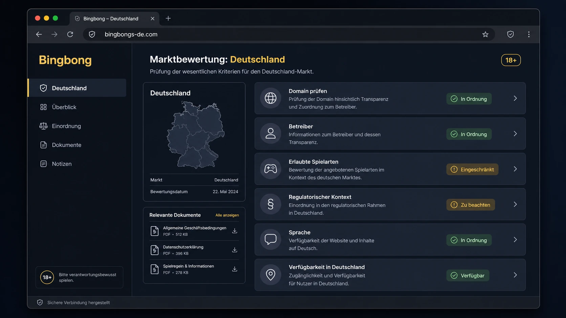The image size is (566, 318).
Task: Click the 18+ circle in sidebar footer
Action: (x=47, y=277)
